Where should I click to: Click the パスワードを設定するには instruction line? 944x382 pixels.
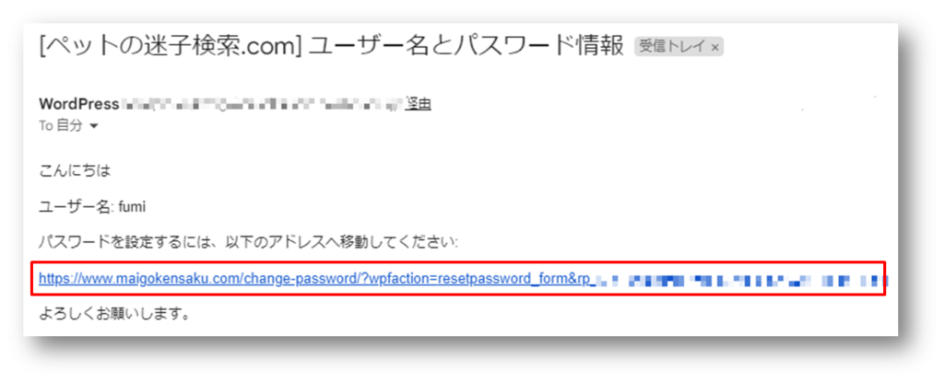point(249,242)
